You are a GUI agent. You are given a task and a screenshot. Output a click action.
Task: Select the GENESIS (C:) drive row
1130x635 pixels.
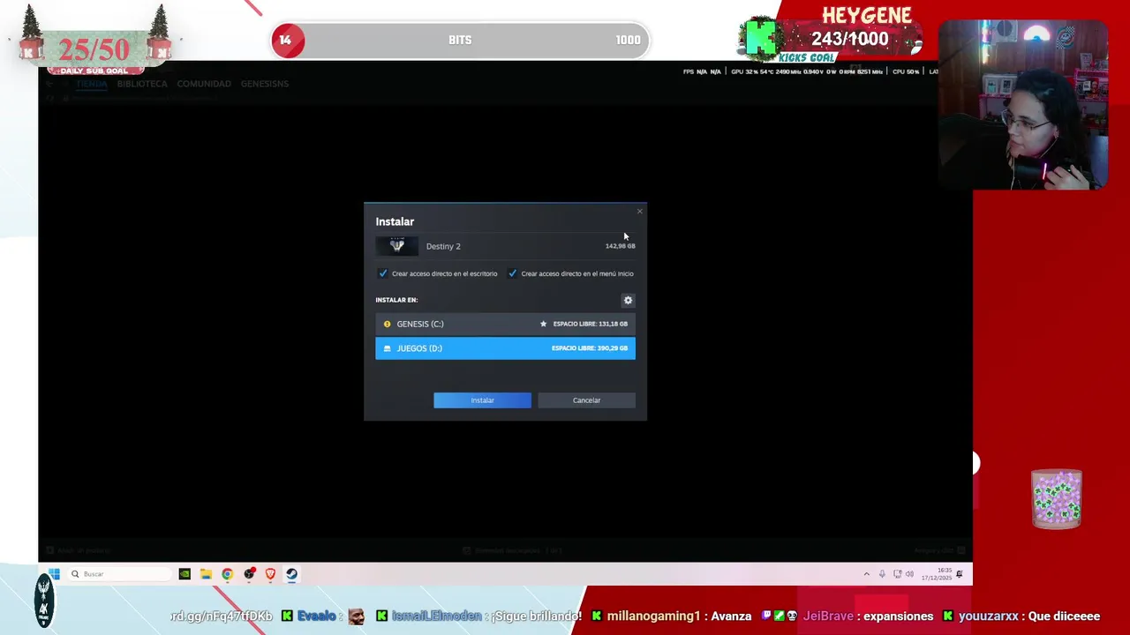[505, 324]
